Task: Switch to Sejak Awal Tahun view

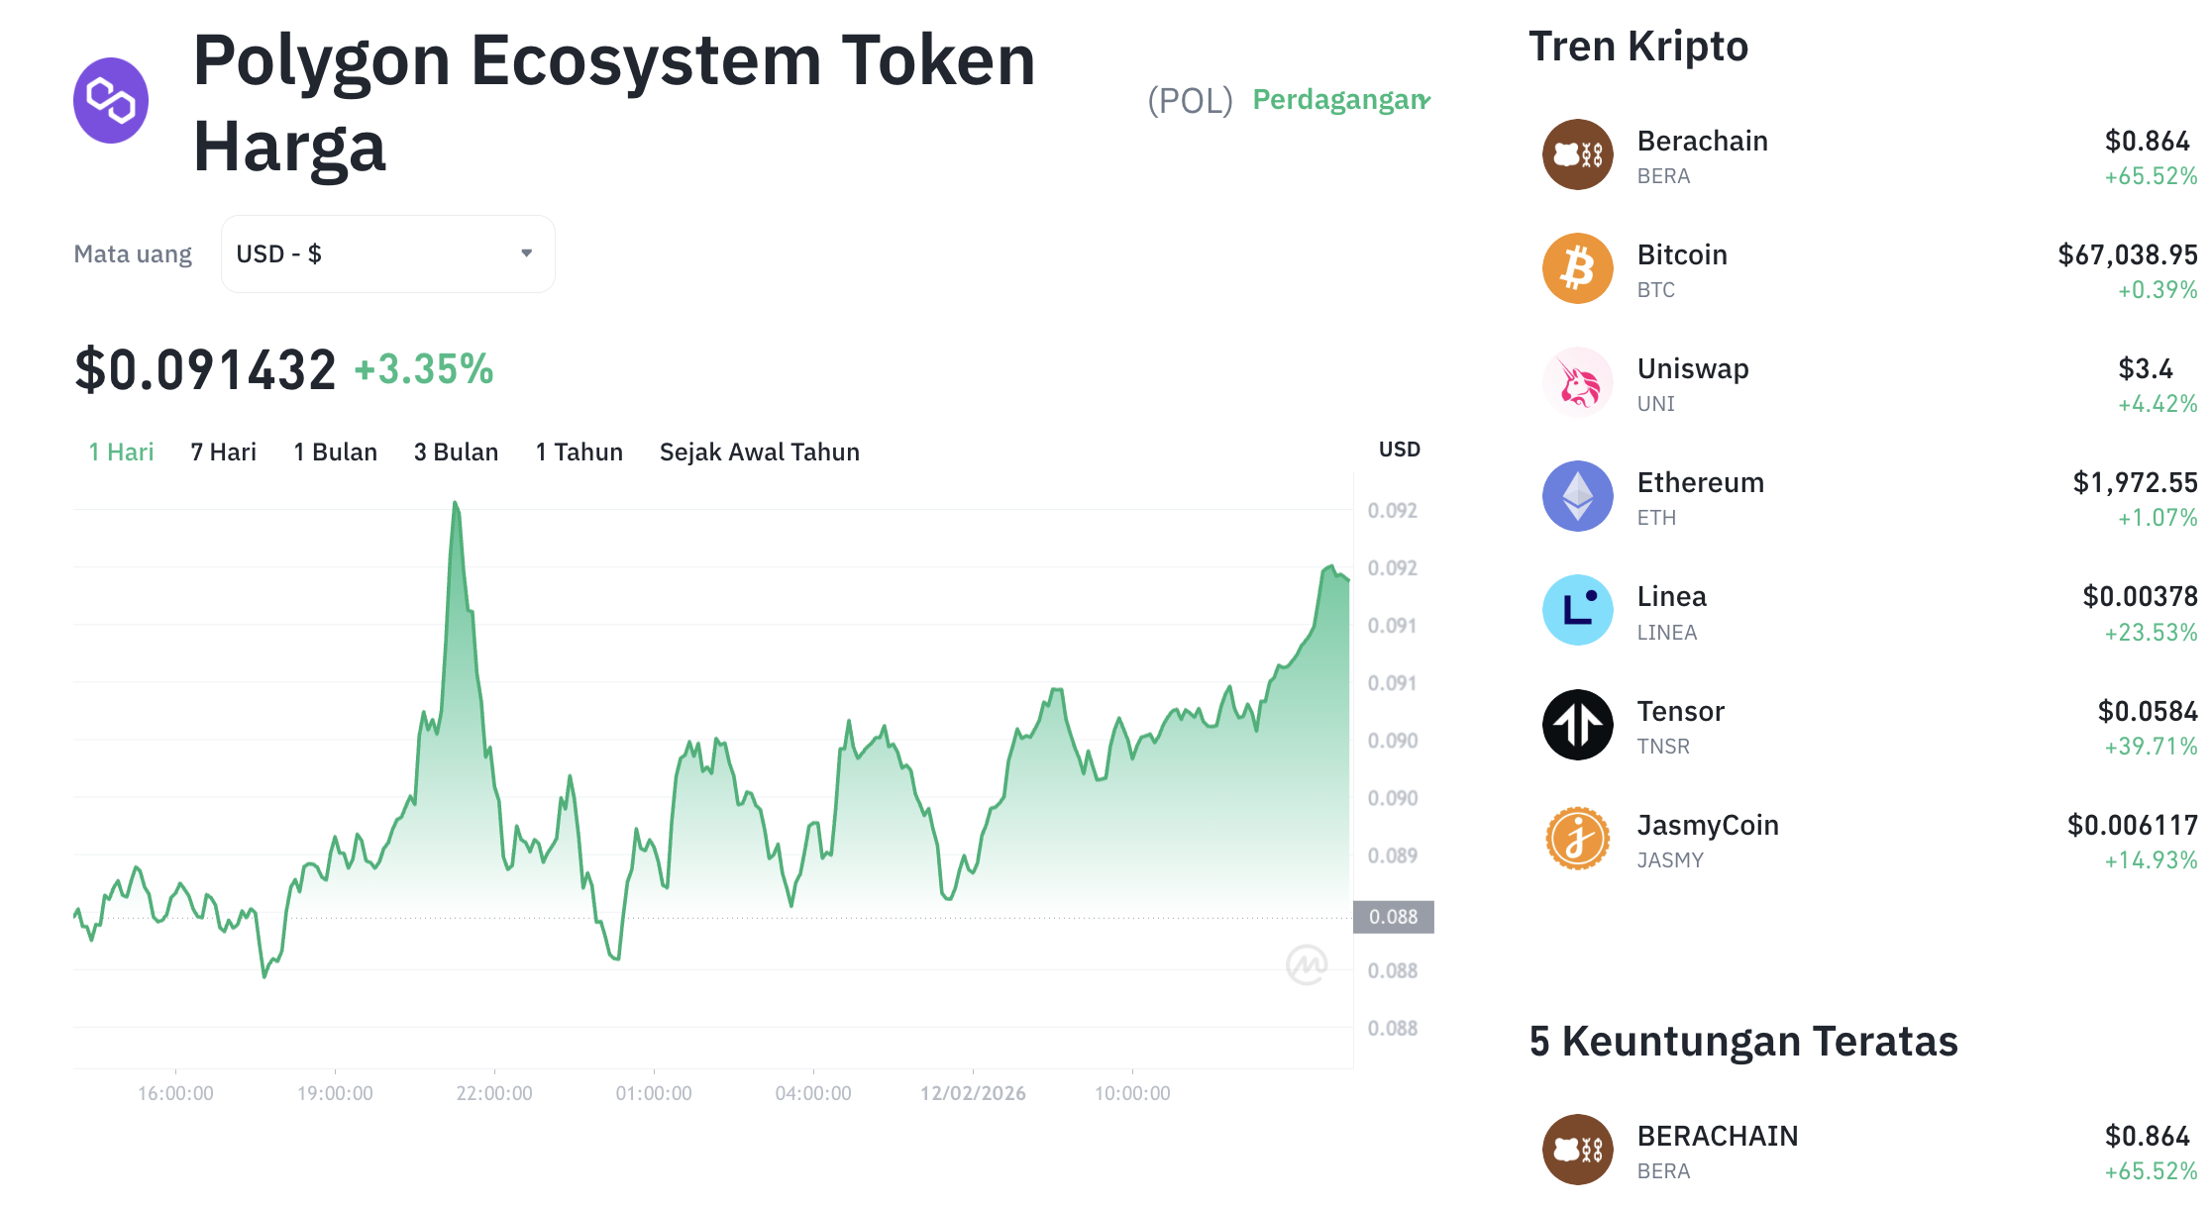Action: tap(759, 453)
